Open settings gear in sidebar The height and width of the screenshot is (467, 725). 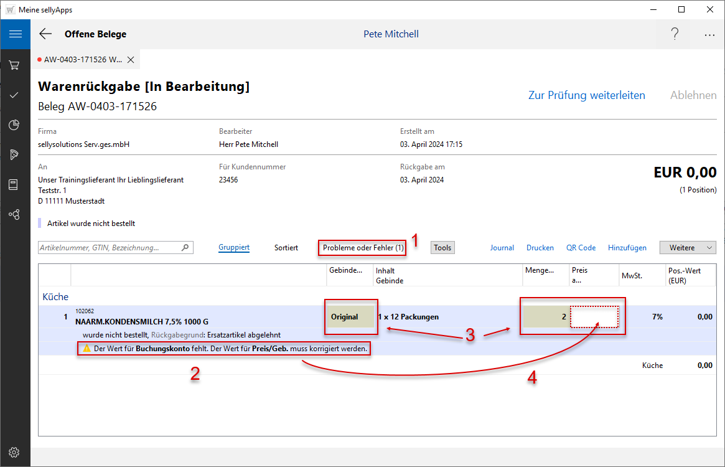pos(15,452)
